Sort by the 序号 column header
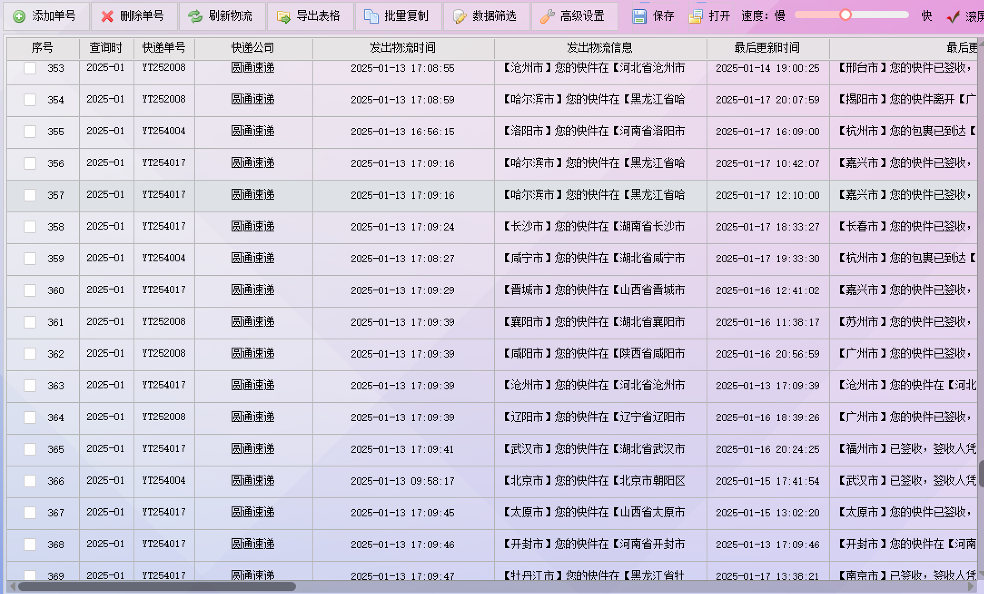The width and height of the screenshot is (984, 594). point(43,48)
